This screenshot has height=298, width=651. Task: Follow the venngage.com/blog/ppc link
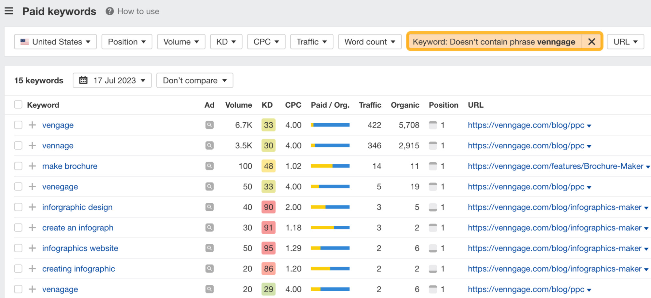(x=523, y=125)
